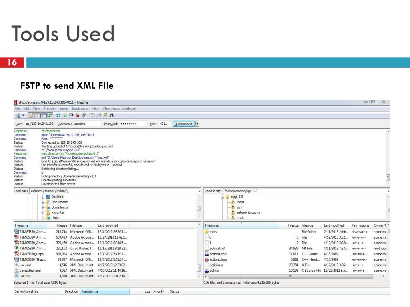The height and width of the screenshot is (307, 410).
Task: Select the uactesthss.xml local file
Action: coord(70,271)
